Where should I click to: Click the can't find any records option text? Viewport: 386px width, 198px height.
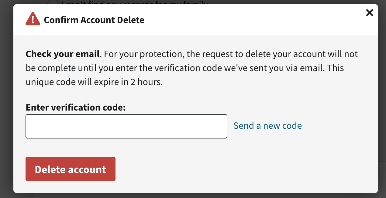point(135,2)
